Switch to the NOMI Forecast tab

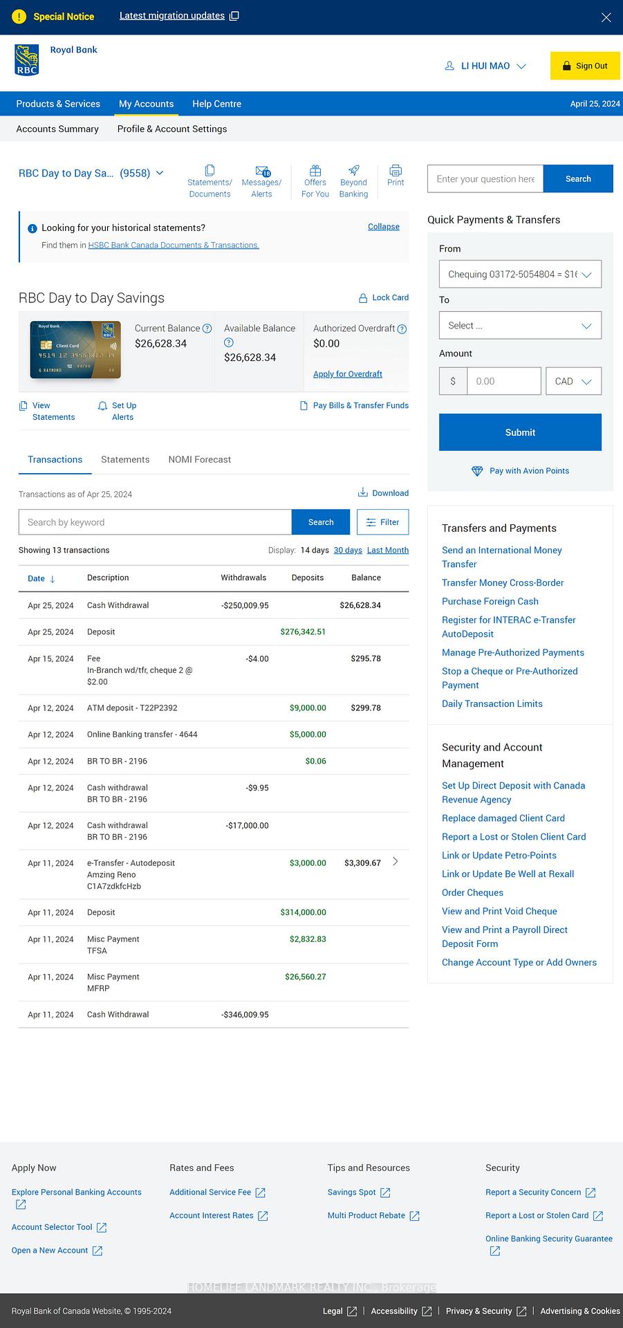[200, 459]
